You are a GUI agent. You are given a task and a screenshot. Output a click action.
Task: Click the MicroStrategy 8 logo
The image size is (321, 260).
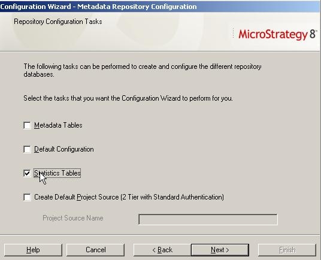coord(277,34)
